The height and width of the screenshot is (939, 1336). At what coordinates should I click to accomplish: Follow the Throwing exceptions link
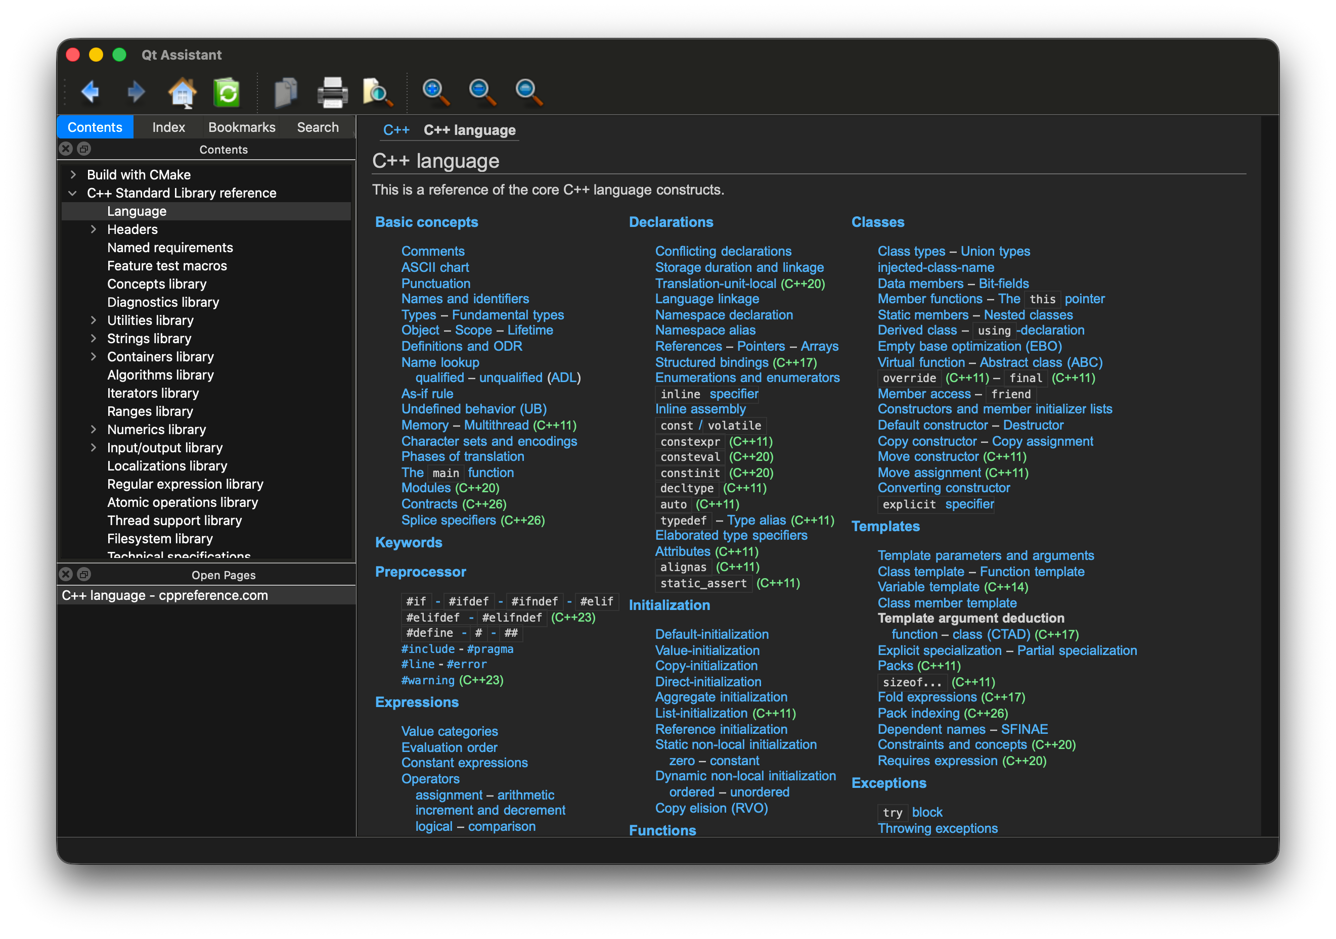tap(938, 828)
